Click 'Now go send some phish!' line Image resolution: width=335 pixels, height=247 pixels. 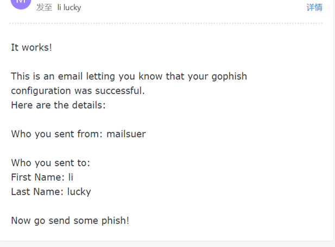click(x=70, y=221)
